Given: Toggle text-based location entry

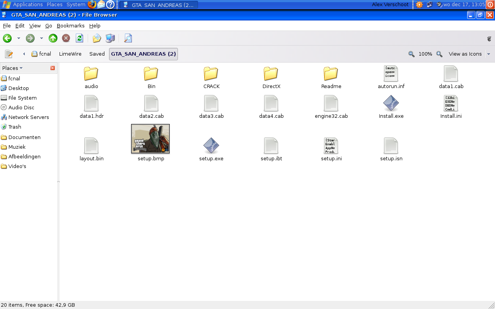Looking at the screenshot, I should 9,54.
